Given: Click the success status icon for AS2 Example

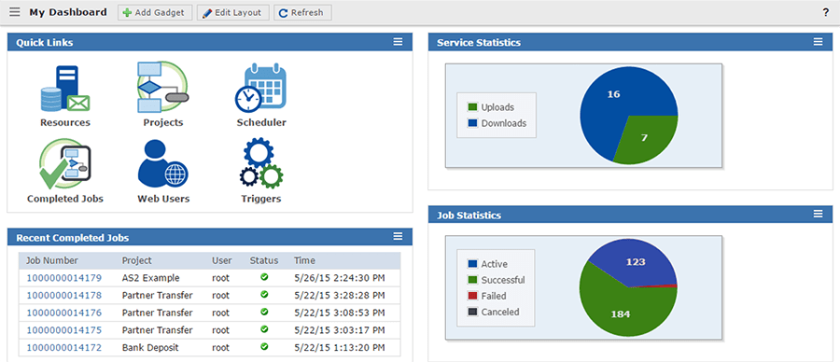Looking at the screenshot, I should click(x=264, y=277).
